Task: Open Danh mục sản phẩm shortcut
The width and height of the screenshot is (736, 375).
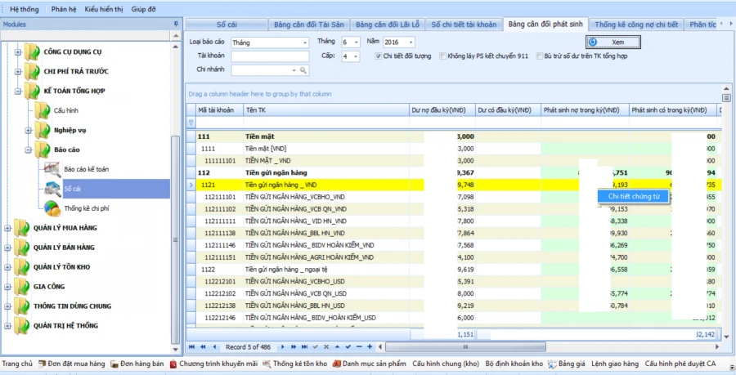Action: click(370, 364)
